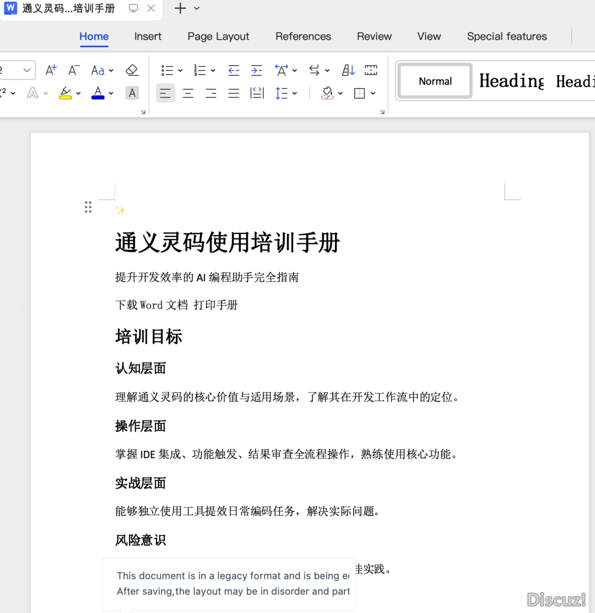Open the View tab

(x=429, y=36)
